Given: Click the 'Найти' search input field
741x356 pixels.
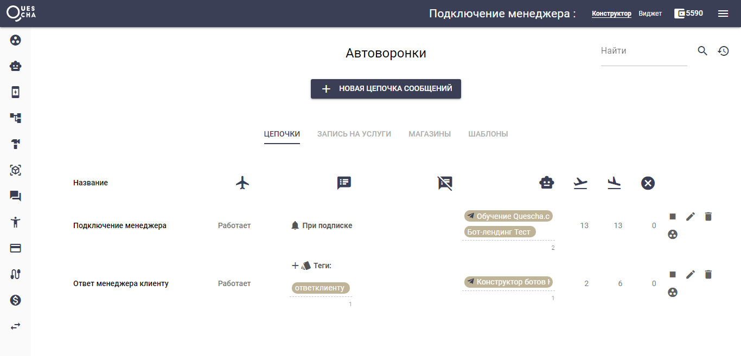Looking at the screenshot, I should (x=643, y=50).
